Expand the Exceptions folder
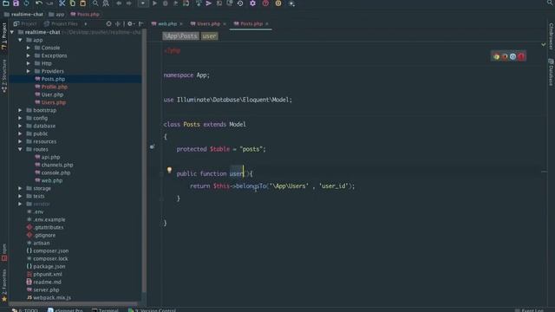555x312 pixels. point(29,55)
